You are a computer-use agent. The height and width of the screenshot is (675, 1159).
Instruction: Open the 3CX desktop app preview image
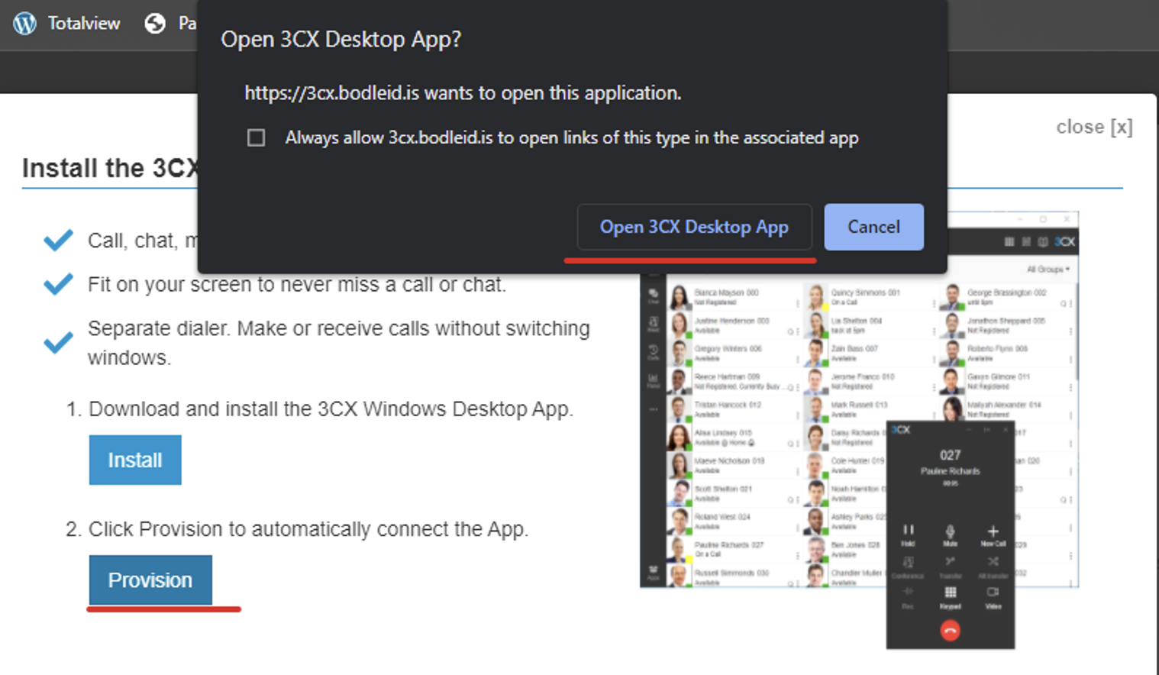859,431
